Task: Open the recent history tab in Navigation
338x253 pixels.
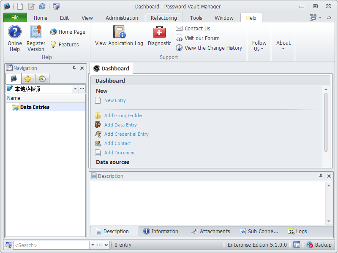Action: pos(42,79)
